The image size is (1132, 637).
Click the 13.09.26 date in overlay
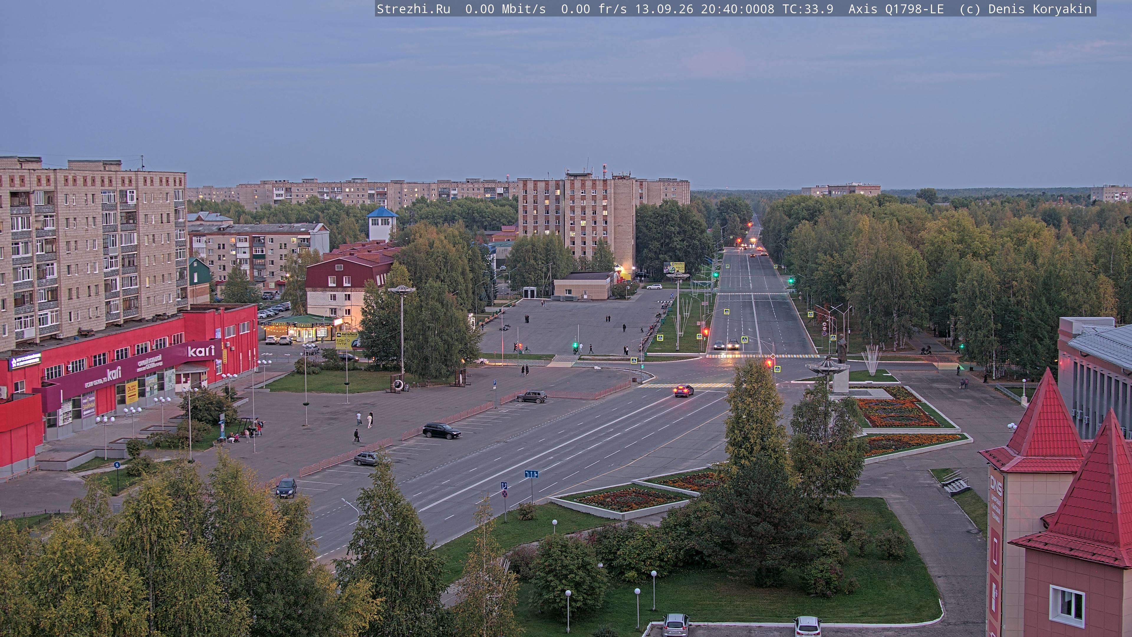664,9
